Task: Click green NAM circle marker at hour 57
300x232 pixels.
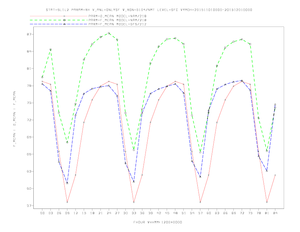Action: coord(200,152)
